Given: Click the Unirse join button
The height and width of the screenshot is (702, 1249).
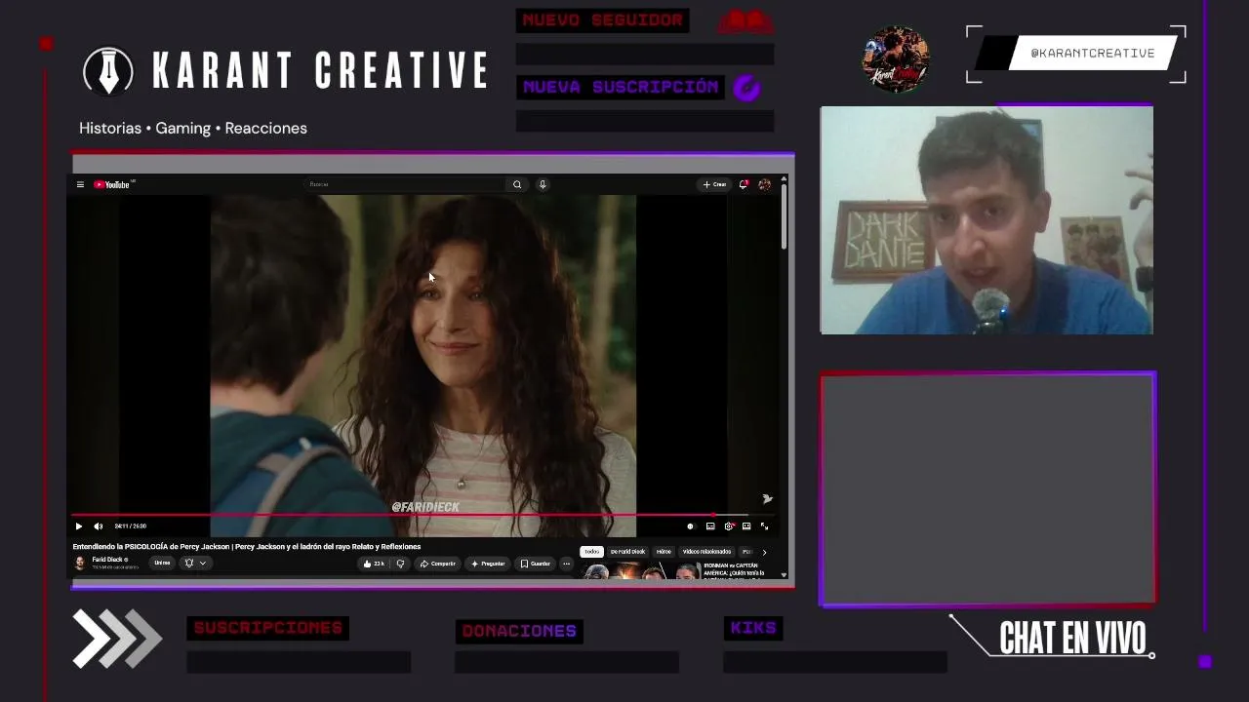Looking at the screenshot, I should (x=162, y=563).
